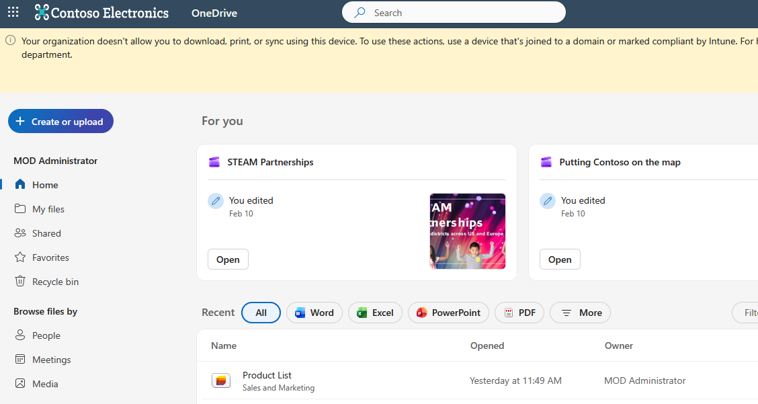Open the STEAM Partnerships document

coord(228,259)
